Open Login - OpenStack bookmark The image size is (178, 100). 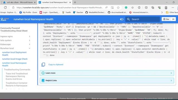coord(50,12)
